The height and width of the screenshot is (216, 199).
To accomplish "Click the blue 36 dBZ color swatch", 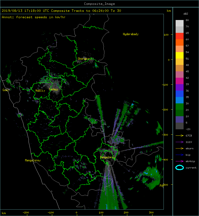I will click(x=179, y=94).
